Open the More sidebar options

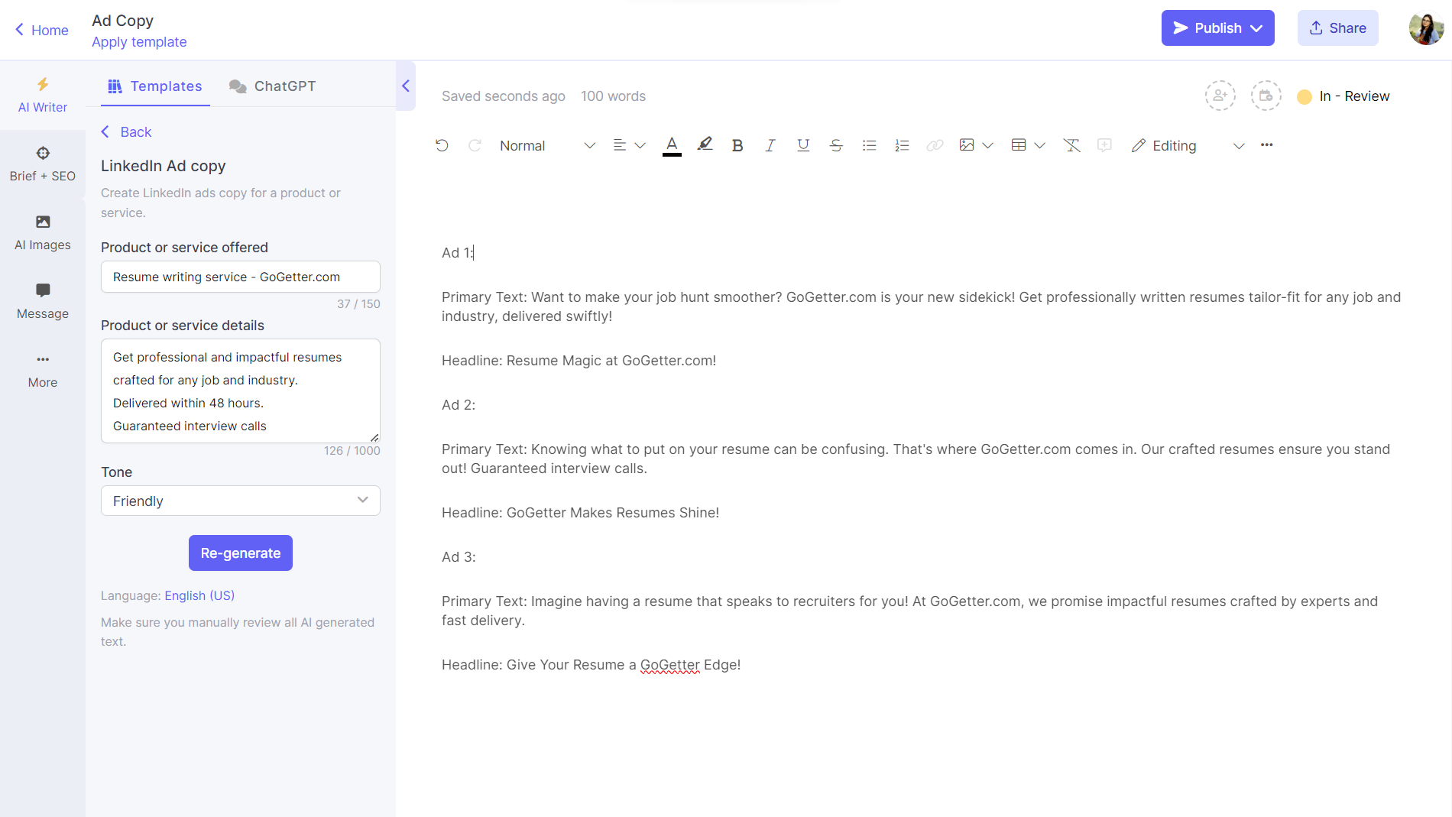(43, 371)
